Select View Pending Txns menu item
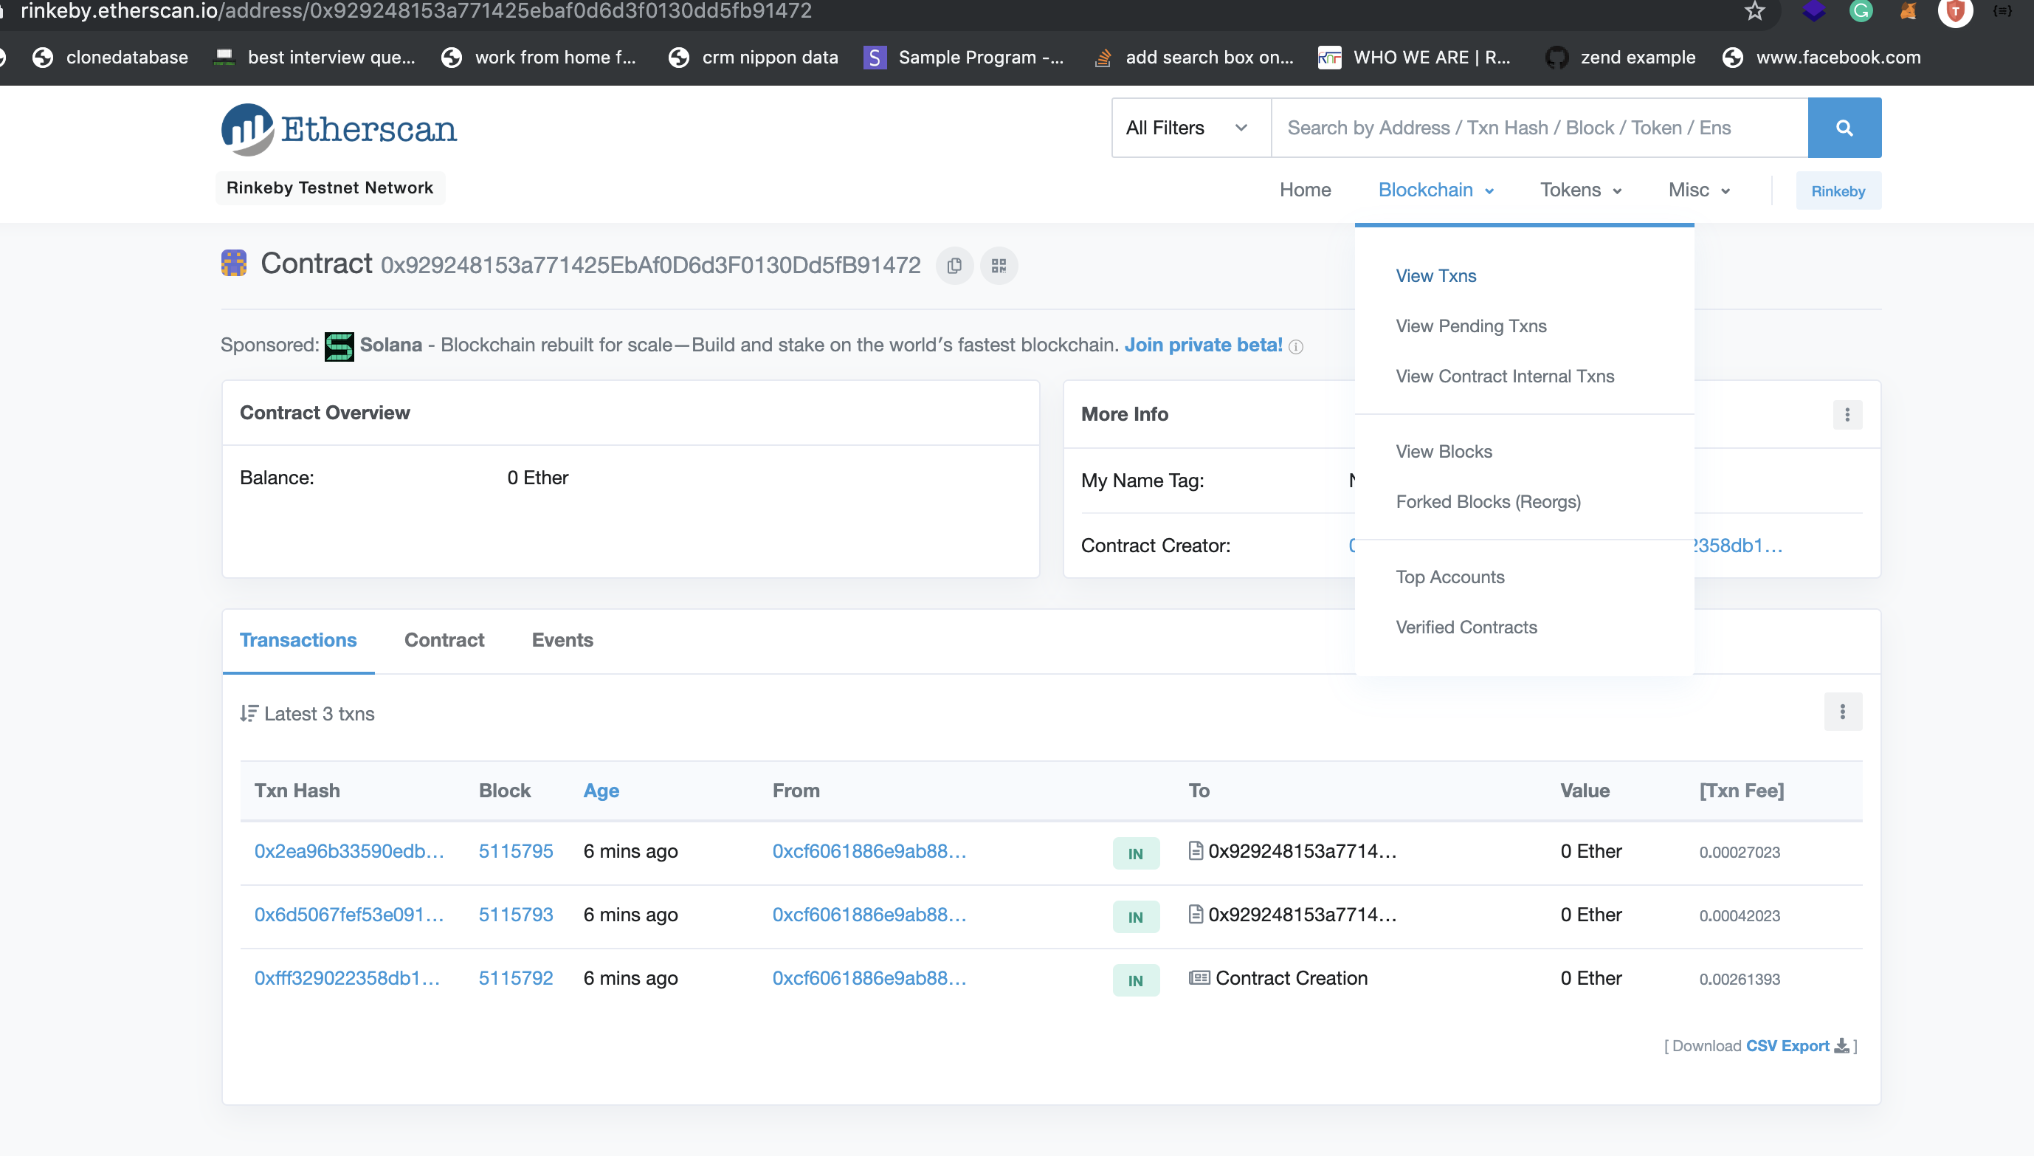 (1471, 326)
